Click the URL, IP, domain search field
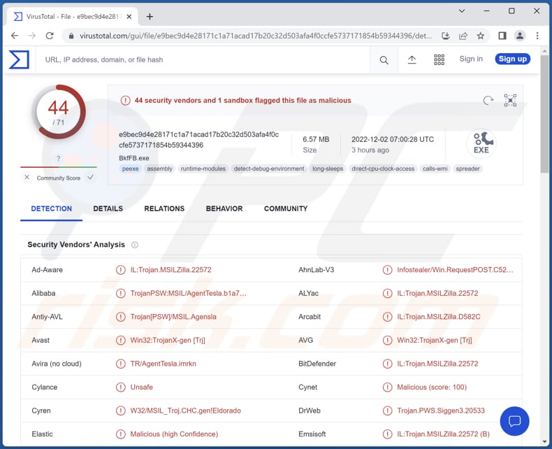The height and width of the screenshot is (449, 552). tap(203, 60)
